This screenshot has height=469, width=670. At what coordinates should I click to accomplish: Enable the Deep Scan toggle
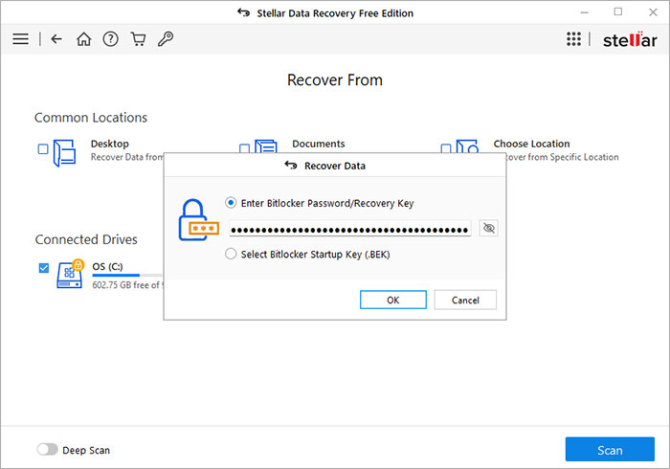pyautogui.click(x=47, y=449)
